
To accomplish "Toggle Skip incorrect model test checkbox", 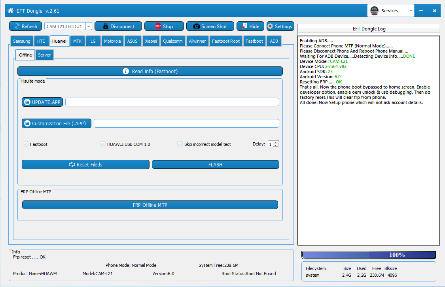I will (180, 144).
